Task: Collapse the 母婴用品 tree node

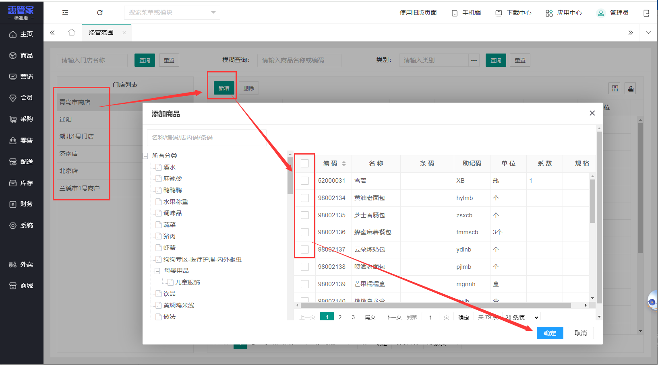Action: (x=157, y=271)
